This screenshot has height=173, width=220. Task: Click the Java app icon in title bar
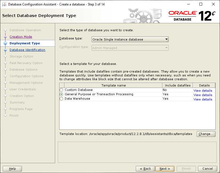[4, 4]
